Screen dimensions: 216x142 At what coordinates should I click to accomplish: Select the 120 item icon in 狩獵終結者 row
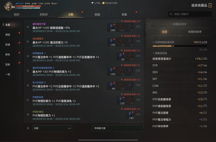[x=121, y=100]
